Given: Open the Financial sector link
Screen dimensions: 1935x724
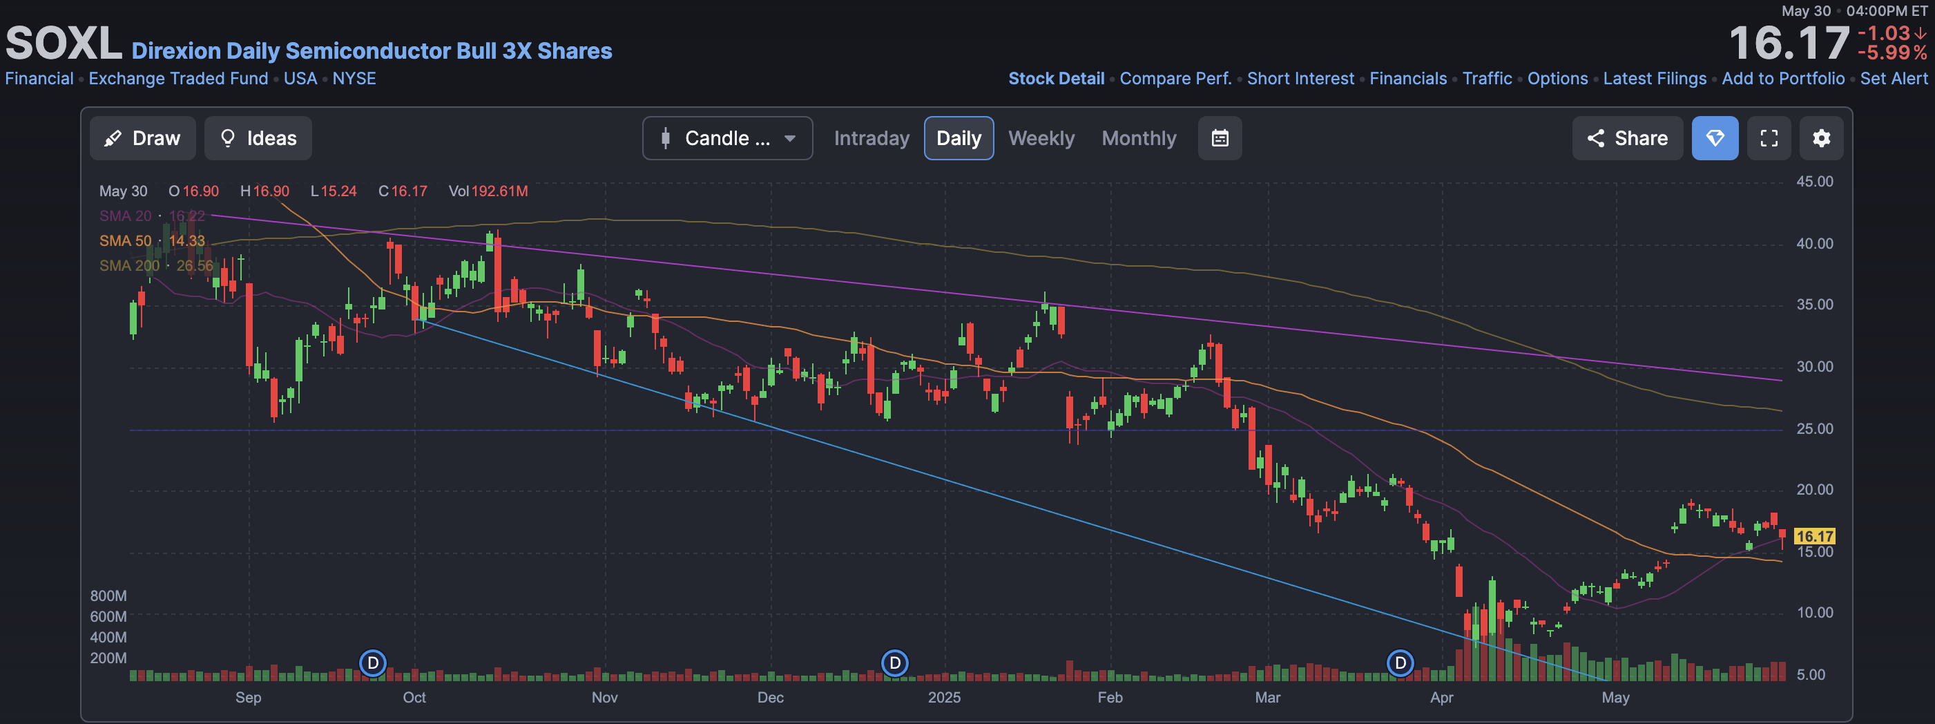Looking at the screenshot, I should coord(39,78).
